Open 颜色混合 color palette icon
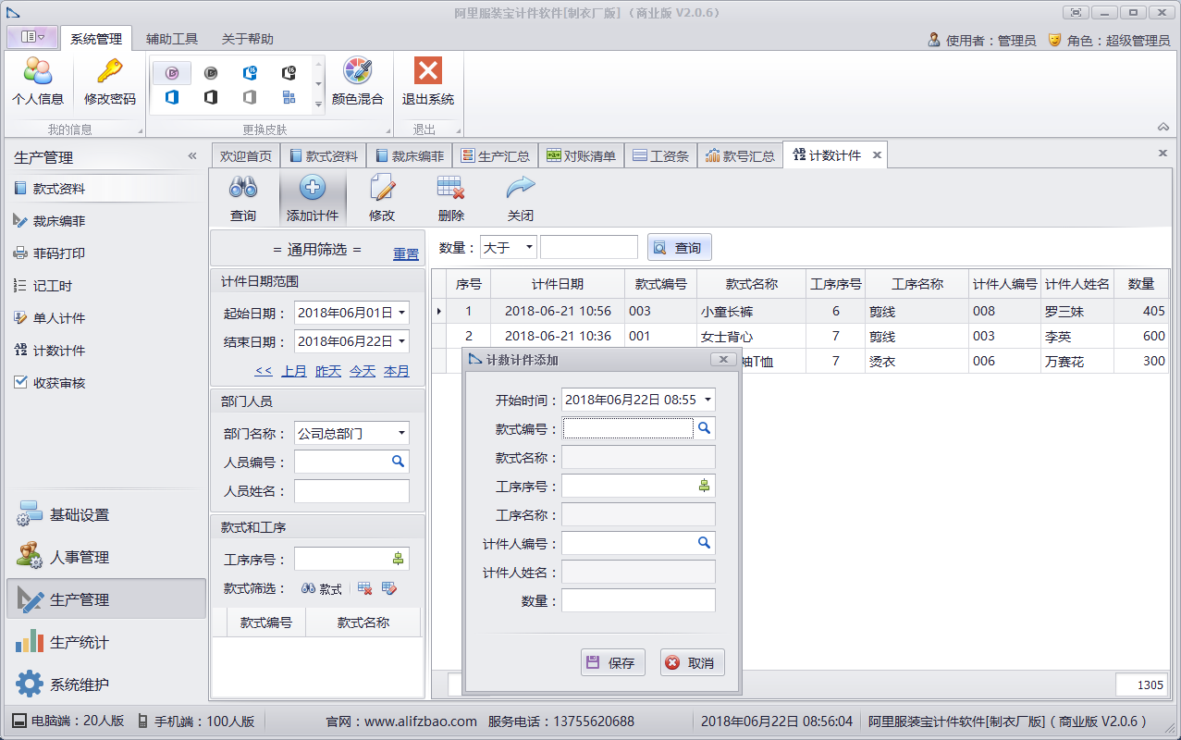Image resolution: width=1181 pixels, height=740 pixels. 357,72
